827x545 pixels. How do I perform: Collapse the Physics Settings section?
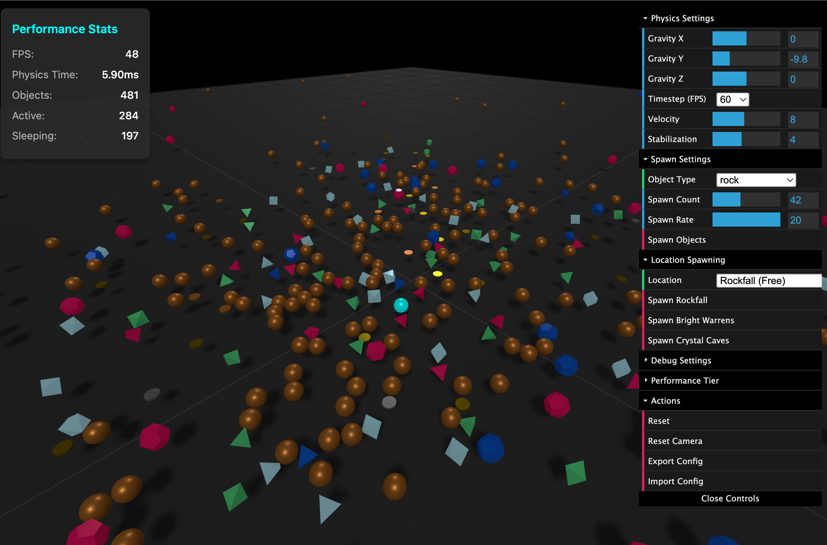coord(682,18)
